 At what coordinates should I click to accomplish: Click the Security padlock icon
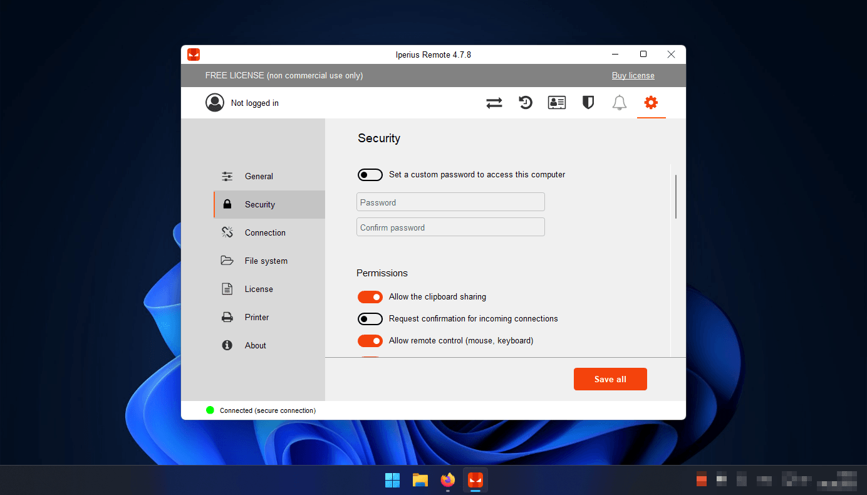227,204
